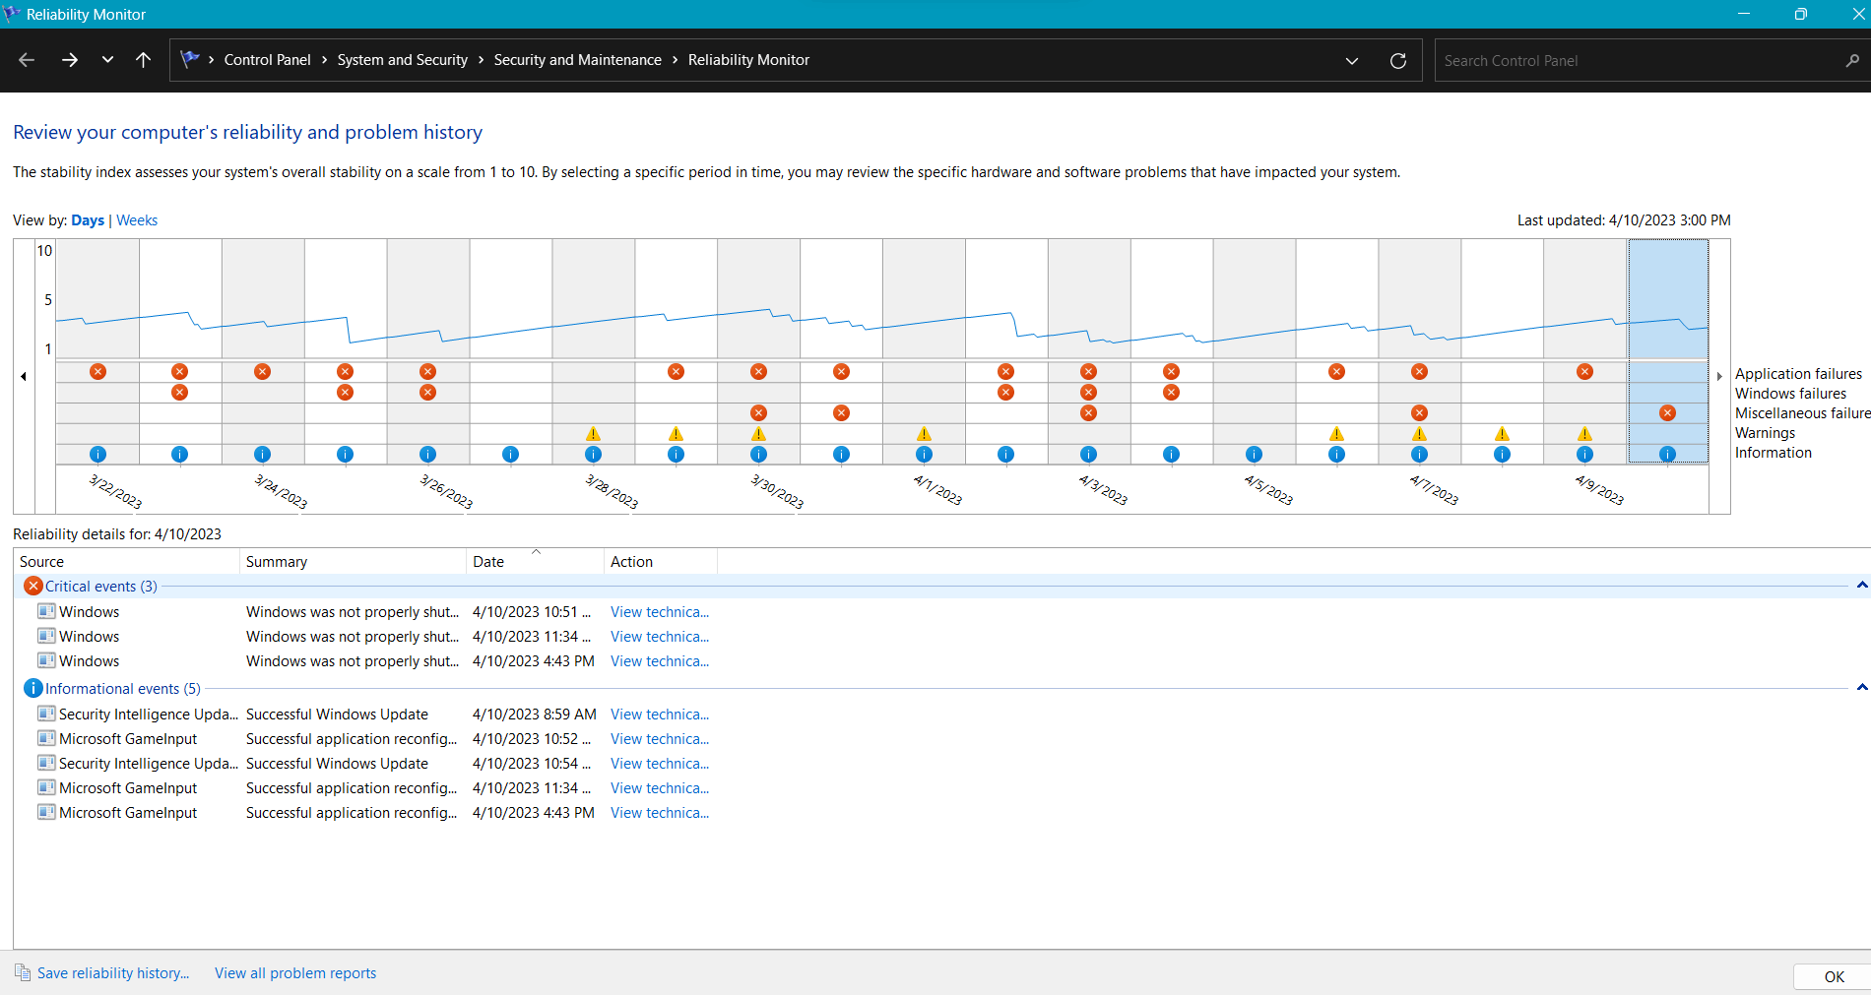Screen dimensions: 1871x995
Task: Open Security and Maintenance breadcrumb
Action: [x=577, y=60]
